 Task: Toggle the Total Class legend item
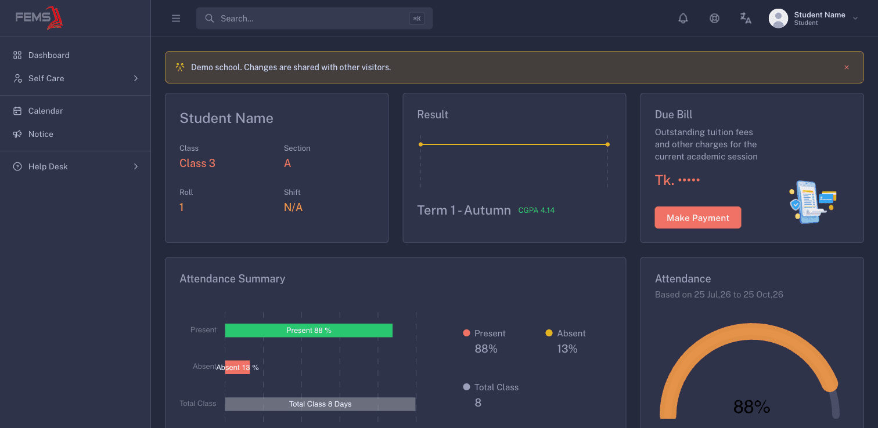coord(491,387)
